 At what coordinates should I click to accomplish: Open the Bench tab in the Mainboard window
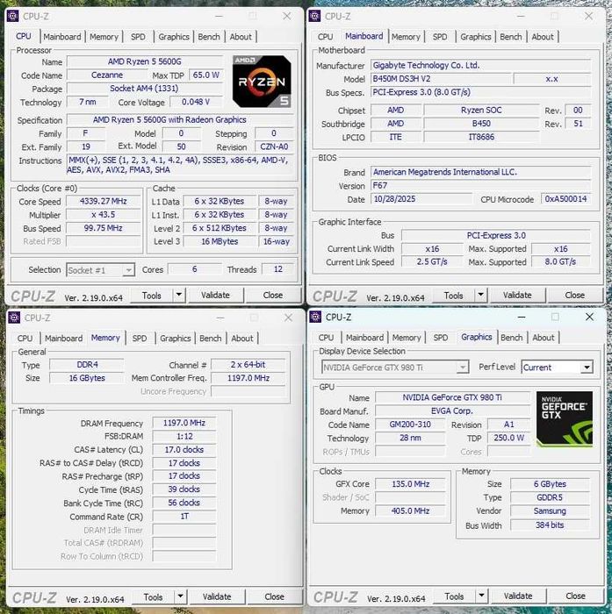click(511, 37)
